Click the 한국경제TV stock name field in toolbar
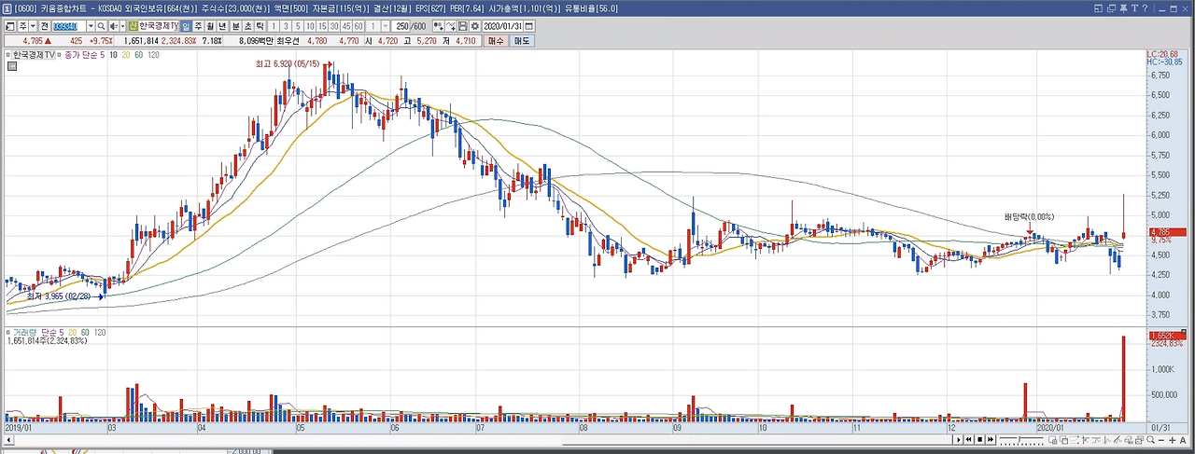 pos(159,26)
